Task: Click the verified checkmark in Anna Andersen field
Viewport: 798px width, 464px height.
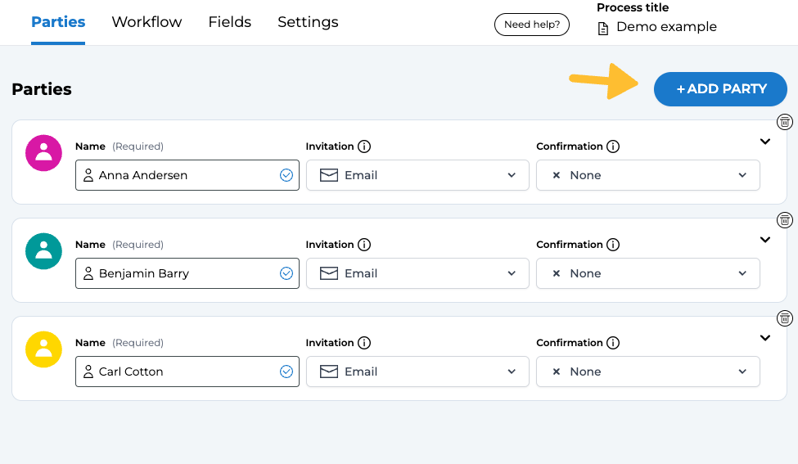Action: 286,175
